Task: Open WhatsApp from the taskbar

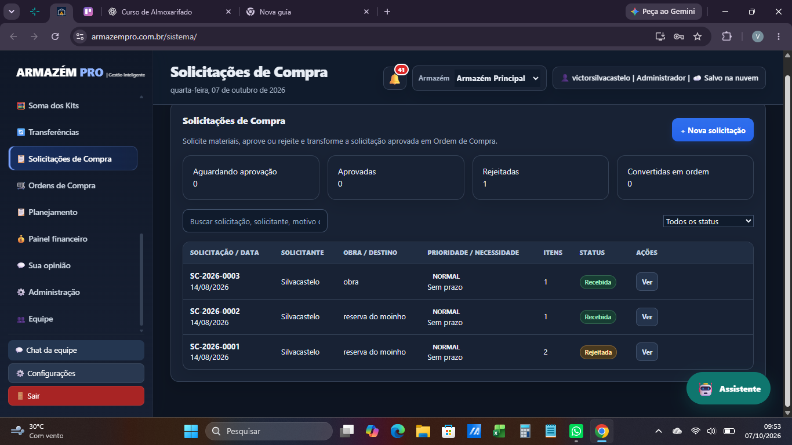Action: click(576, 431)
